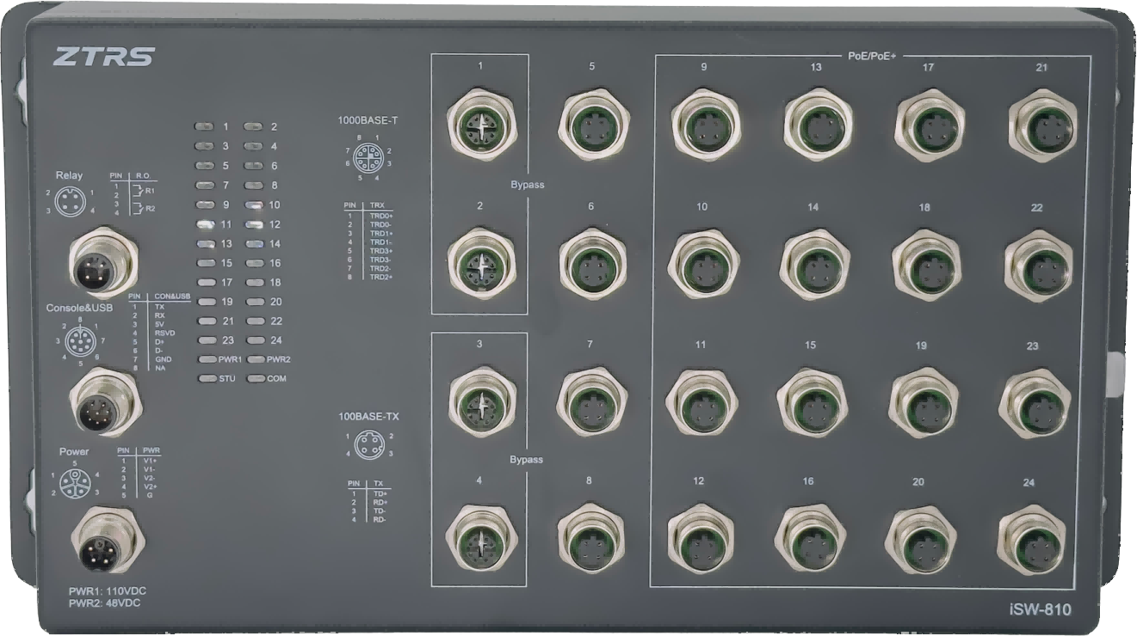Click the CON&USB pin assignment table
The image size is (1137, 636).
[159, 333]
